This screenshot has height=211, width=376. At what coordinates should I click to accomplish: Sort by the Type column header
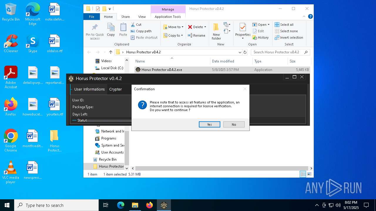click(x=270, y=61)
